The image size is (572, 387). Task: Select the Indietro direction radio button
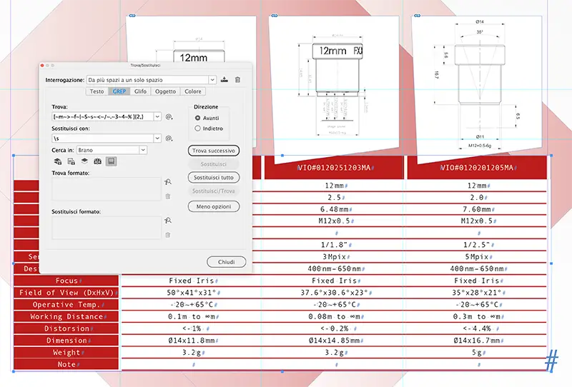(197, 129)
